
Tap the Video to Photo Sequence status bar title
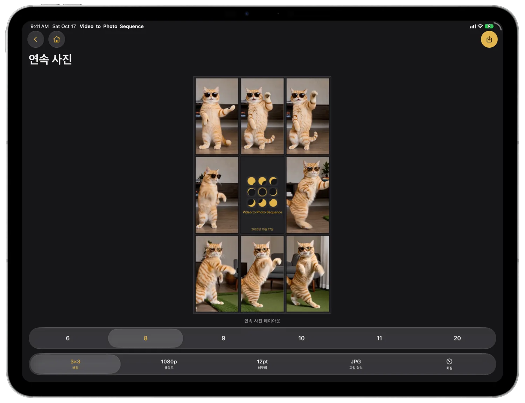pos(112,26)
